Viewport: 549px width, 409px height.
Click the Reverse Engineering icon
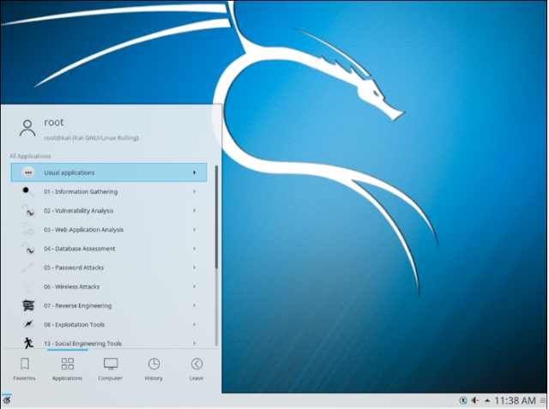(28, 305)
